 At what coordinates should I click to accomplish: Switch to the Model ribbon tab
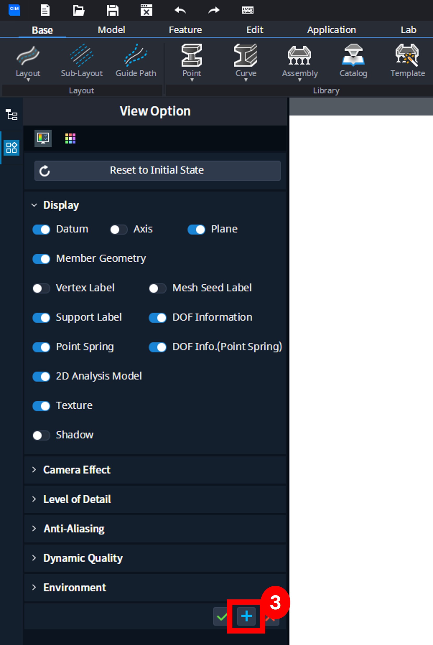tap(111, 29)
